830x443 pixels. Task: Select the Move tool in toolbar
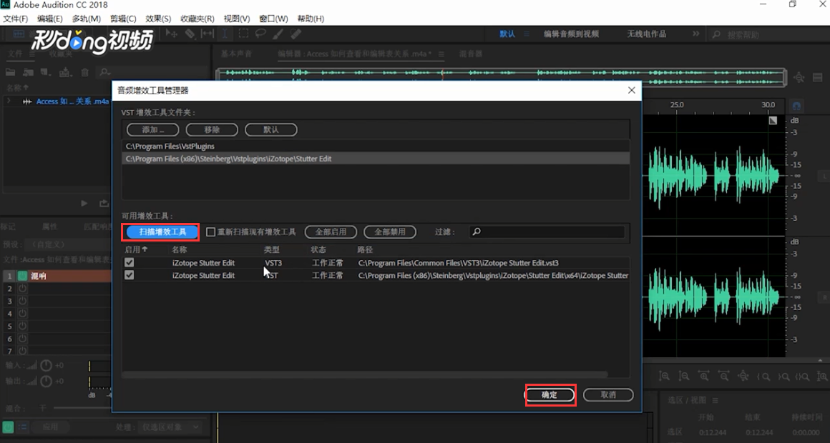tap(172, 34)
